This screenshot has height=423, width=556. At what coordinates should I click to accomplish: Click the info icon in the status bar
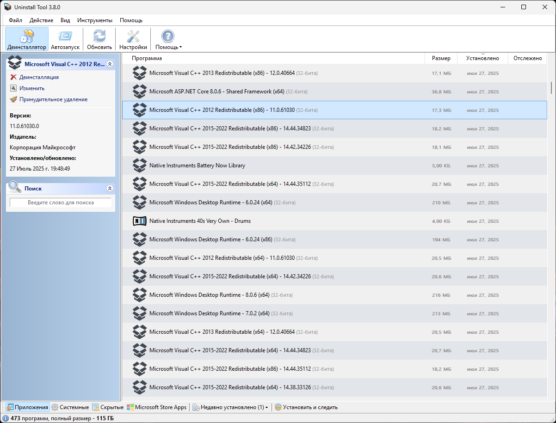click(6, 418)
